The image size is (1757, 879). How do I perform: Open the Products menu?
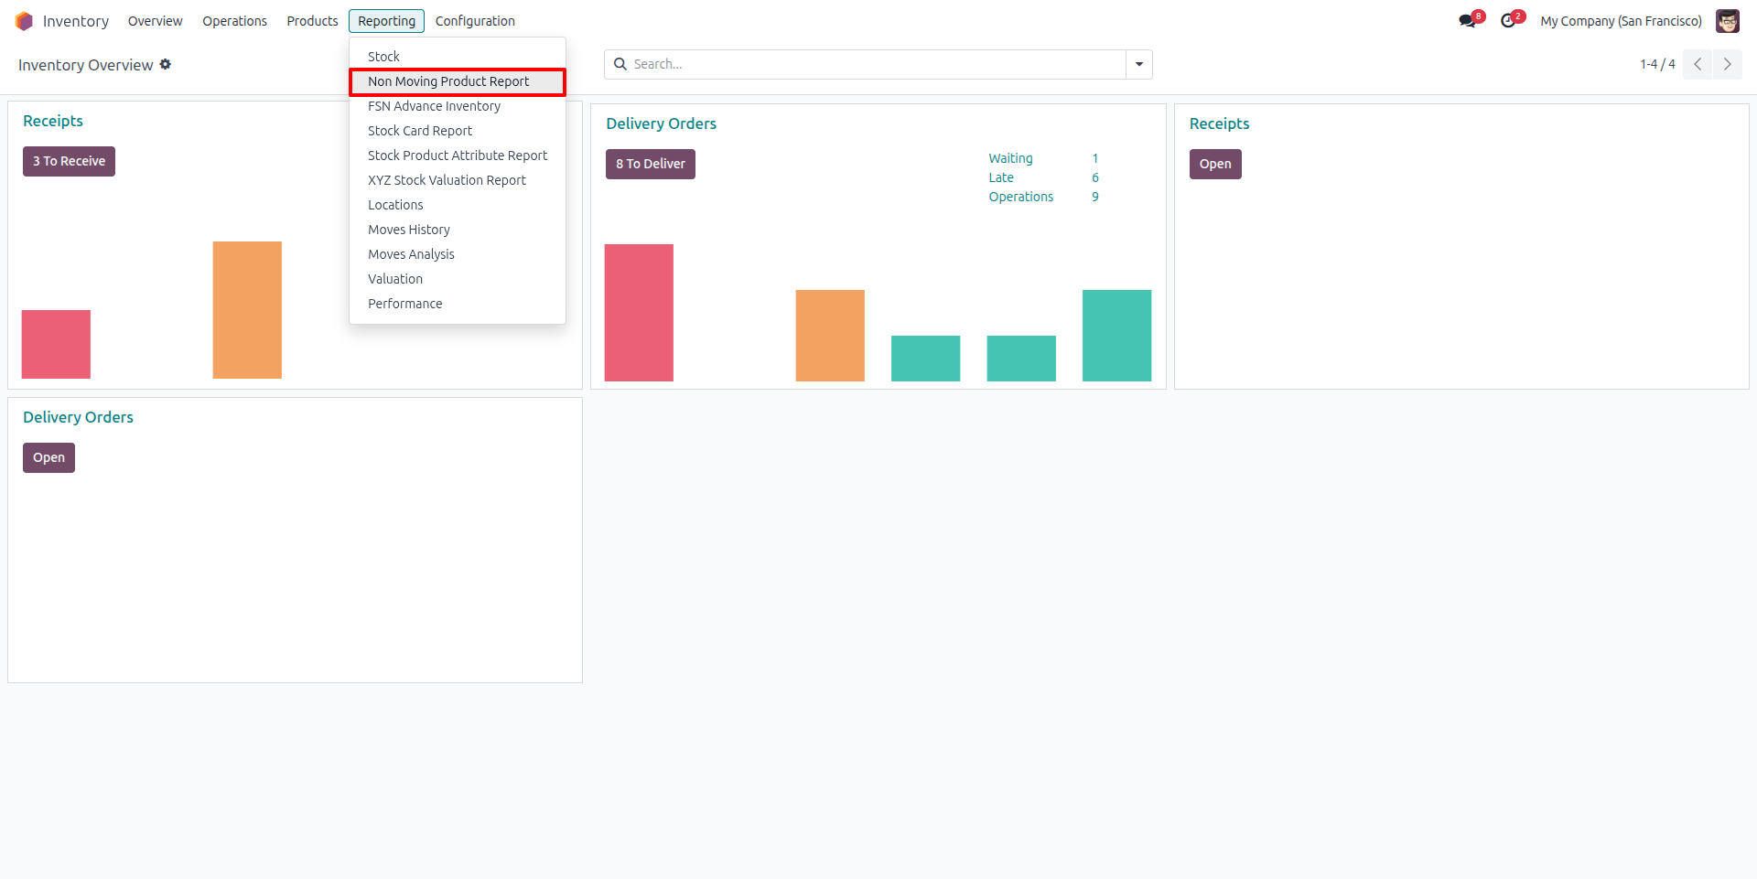[x=312, y=21]
